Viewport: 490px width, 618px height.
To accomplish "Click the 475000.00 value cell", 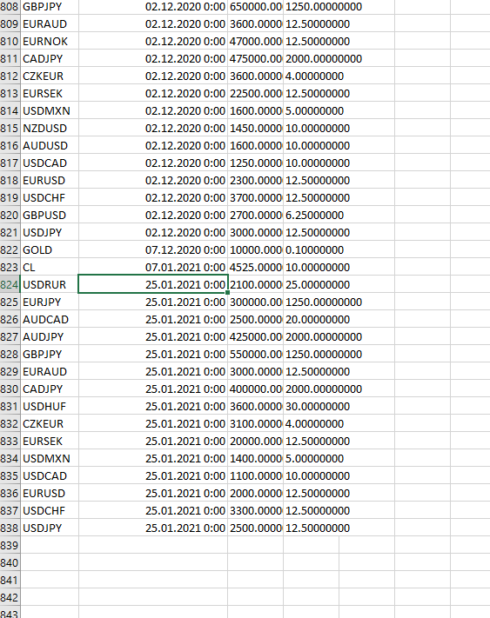I will (x=255, y=59).
